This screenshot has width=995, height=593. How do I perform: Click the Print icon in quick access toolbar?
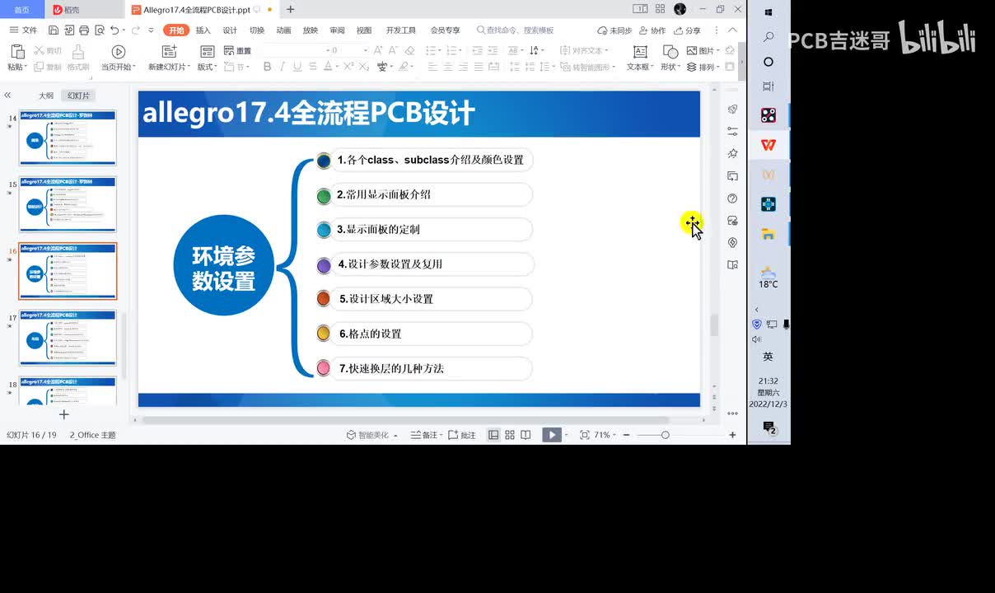(x=83, y=30)
